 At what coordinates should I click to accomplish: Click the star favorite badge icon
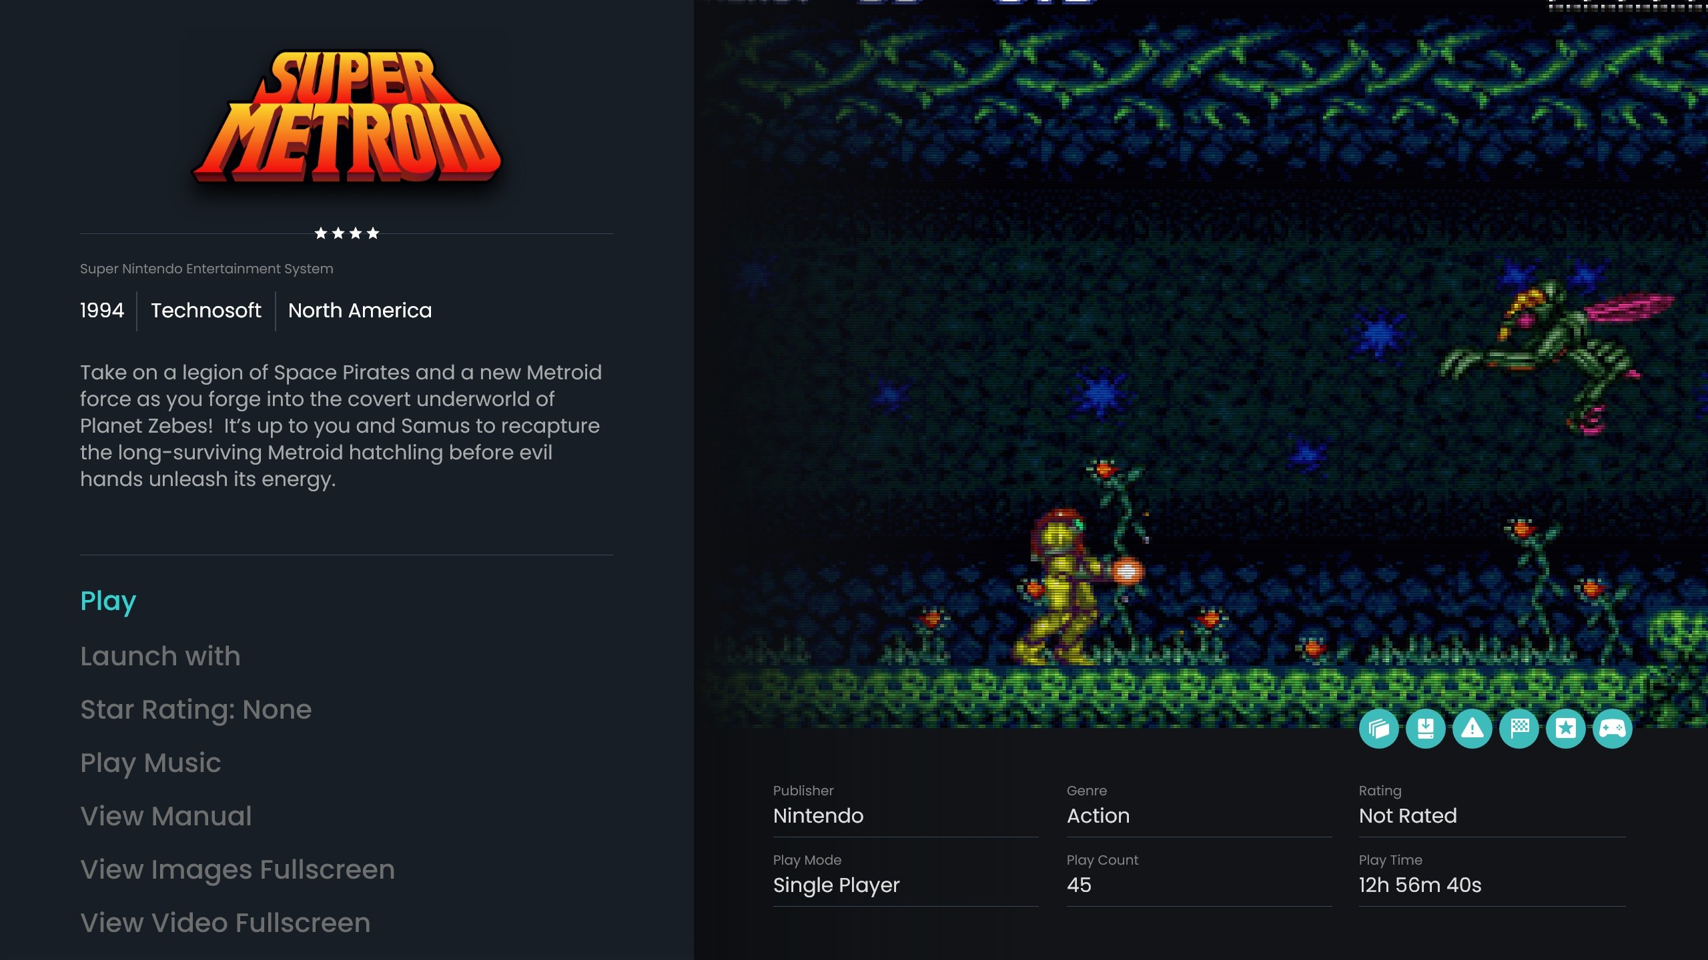[x=1565, y=729]
